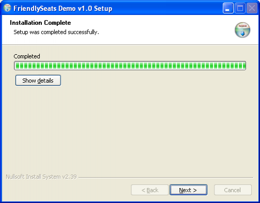This screenshot has height=203, width=260.
Task: Click the Nullsoft Install System v2.39 text
Action: tap(41, 177)
